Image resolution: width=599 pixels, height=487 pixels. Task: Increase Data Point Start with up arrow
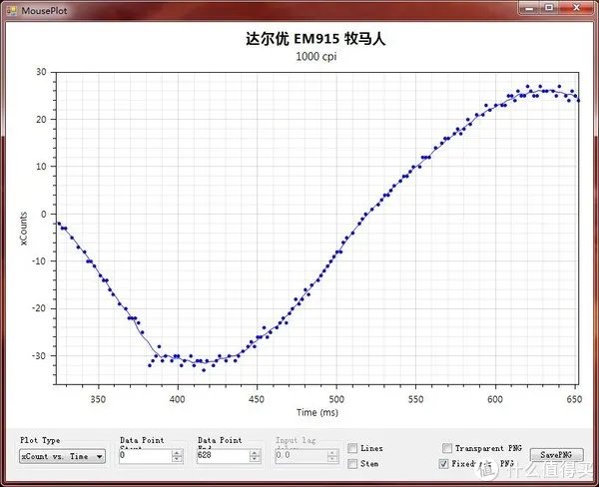[x=177, y=453]
